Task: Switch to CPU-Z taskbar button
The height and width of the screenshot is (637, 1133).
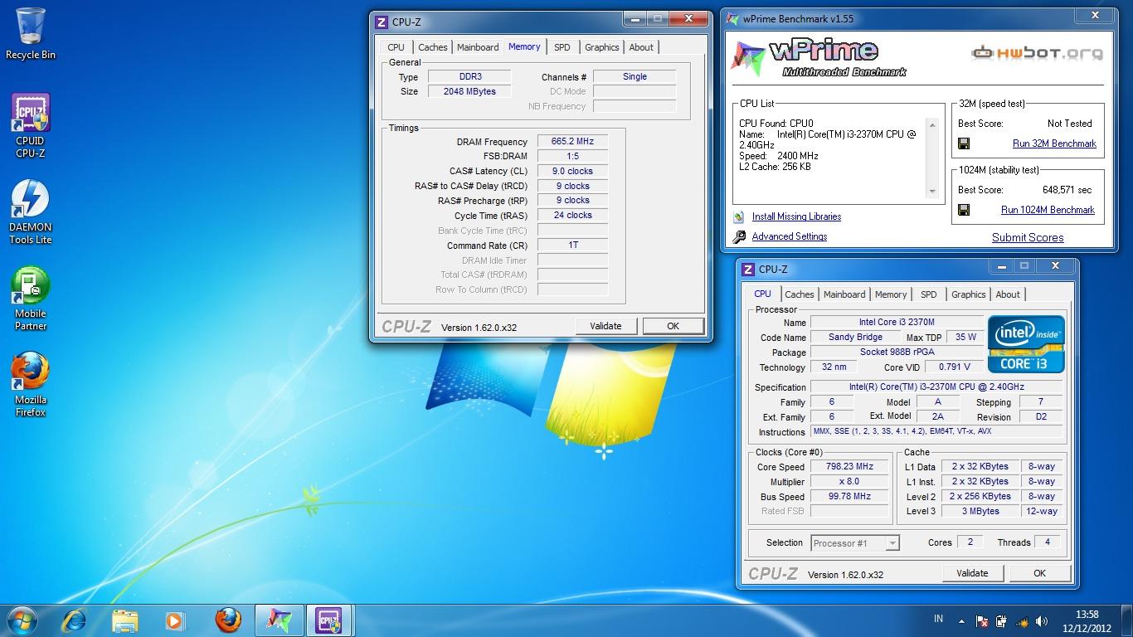Action: pos(329,620)
